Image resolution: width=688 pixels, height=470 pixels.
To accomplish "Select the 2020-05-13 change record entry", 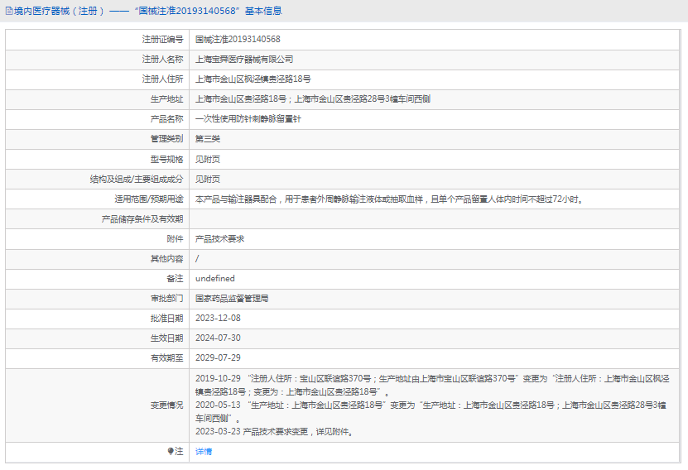I will 431,412.
